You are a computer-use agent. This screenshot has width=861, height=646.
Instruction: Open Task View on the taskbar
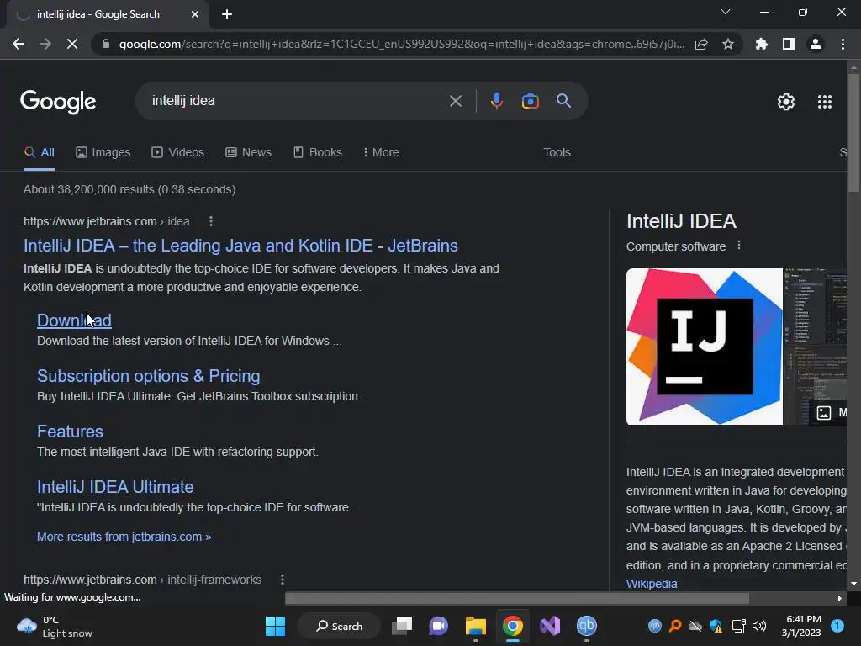pyautogui.click(x=402, y=626)
